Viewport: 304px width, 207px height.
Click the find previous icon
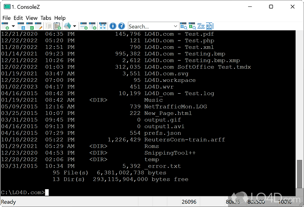pyautogui.click(x=184, y=26)
